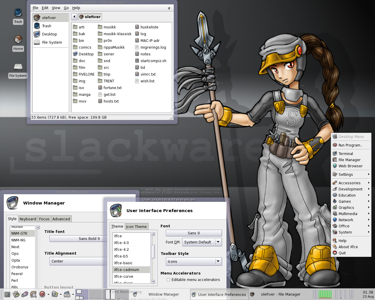Click the Sans Bold 9 title font button

78,238
